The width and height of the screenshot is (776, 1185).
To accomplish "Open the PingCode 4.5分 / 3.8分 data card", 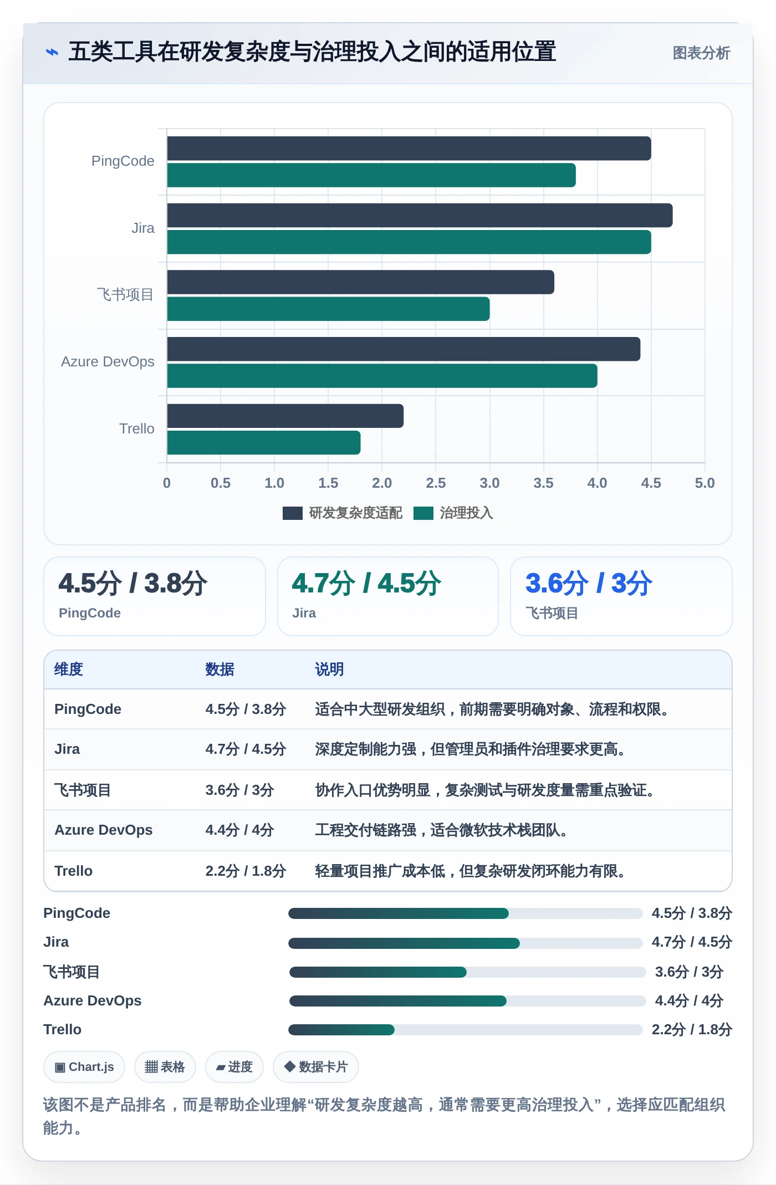I will pyautogui.click(x=155, y=596).
